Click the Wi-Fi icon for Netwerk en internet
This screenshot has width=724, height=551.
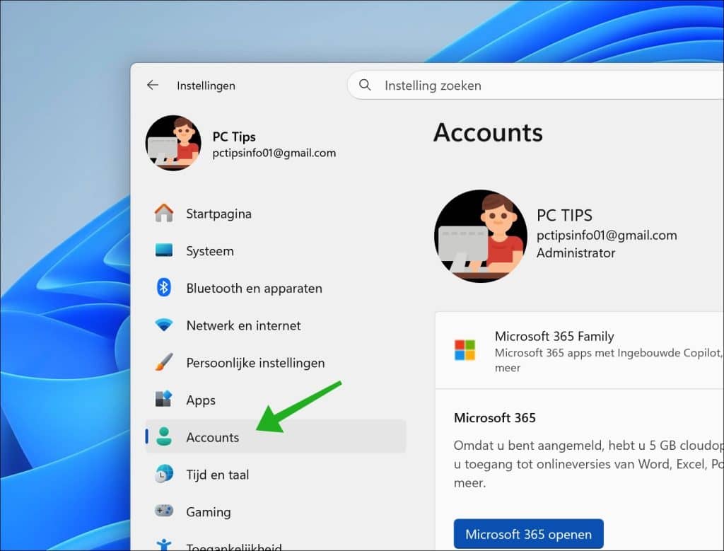tap(164, 325)
